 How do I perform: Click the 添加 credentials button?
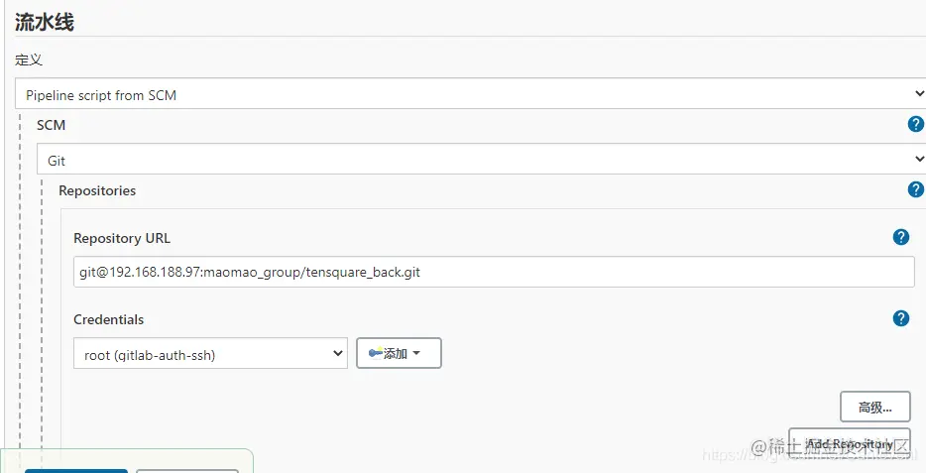[399, 353]
